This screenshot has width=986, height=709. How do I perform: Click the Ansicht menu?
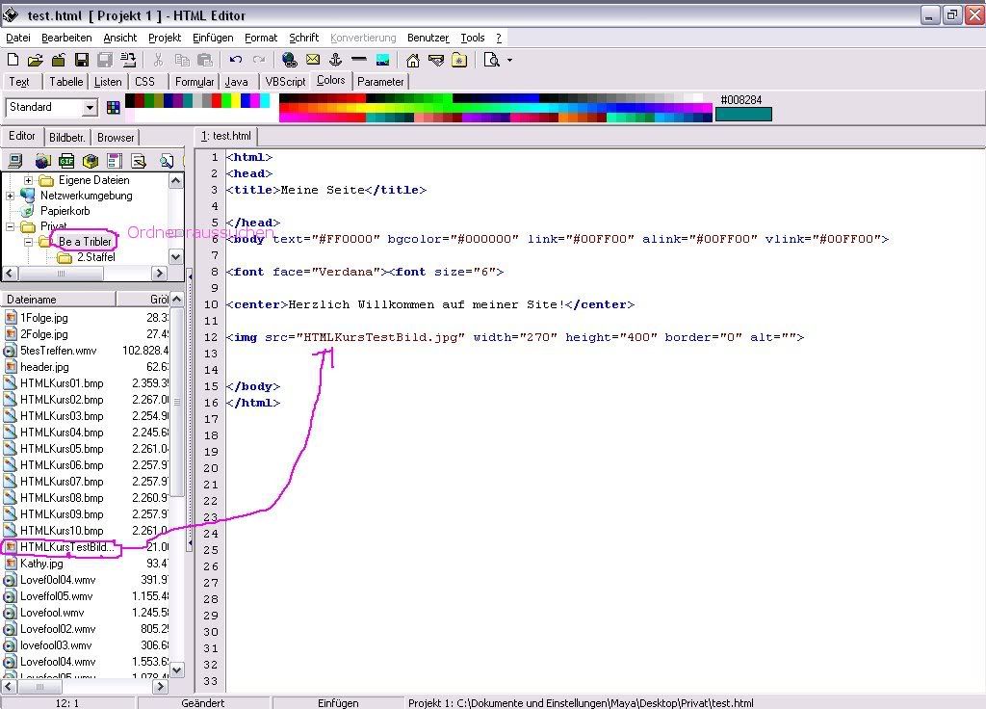point(120,38)
